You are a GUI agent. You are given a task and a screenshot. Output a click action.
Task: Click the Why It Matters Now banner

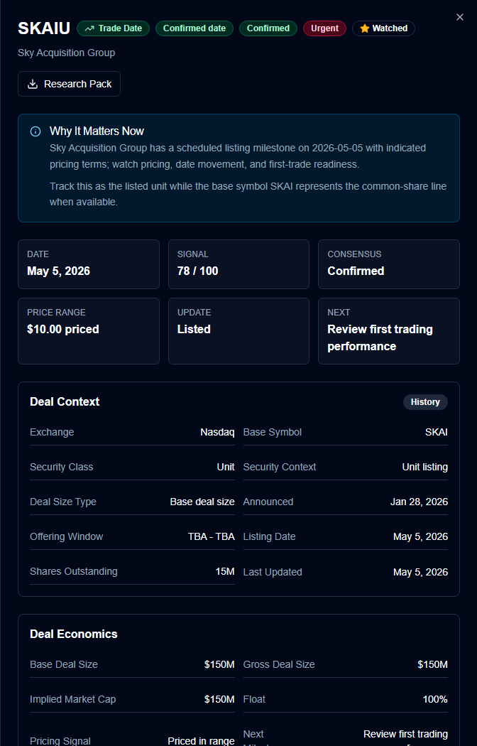pos(238,168)
